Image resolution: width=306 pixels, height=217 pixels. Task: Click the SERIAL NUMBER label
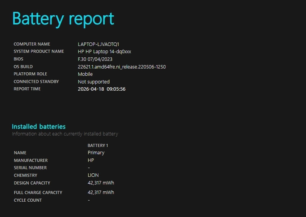pos(30,168)
